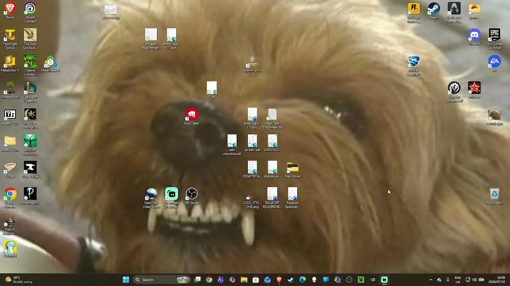Select the Passport Applicati... document icon
Viewport: 510px width, 286px height.
pyautogui.click(x=293, y=198)
